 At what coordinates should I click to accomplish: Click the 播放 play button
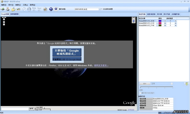tap(145, 84)
